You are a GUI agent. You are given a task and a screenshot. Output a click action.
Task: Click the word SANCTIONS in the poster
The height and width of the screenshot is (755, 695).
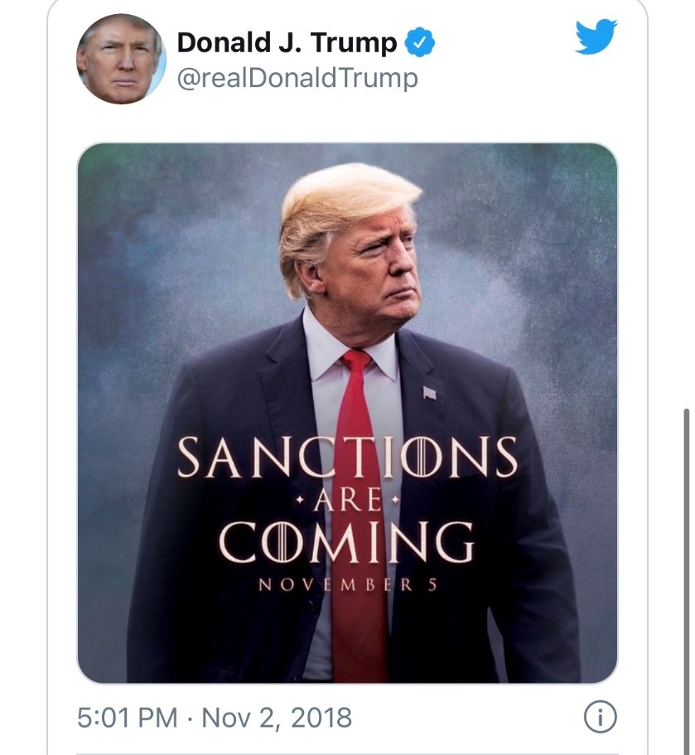coord(347,458)
